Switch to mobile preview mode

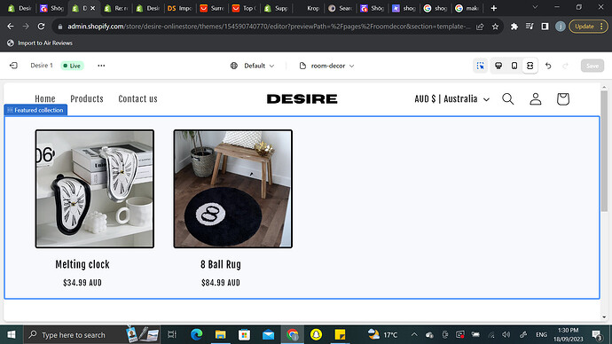click(514, 66)
